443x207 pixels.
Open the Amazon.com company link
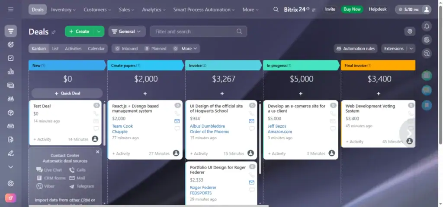[x=280, y=132]
